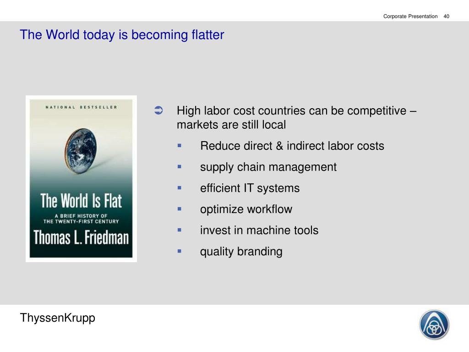Click 'efficient IT systems' bullet text
Screen dimensions: 469x352
tap(250, 188)
